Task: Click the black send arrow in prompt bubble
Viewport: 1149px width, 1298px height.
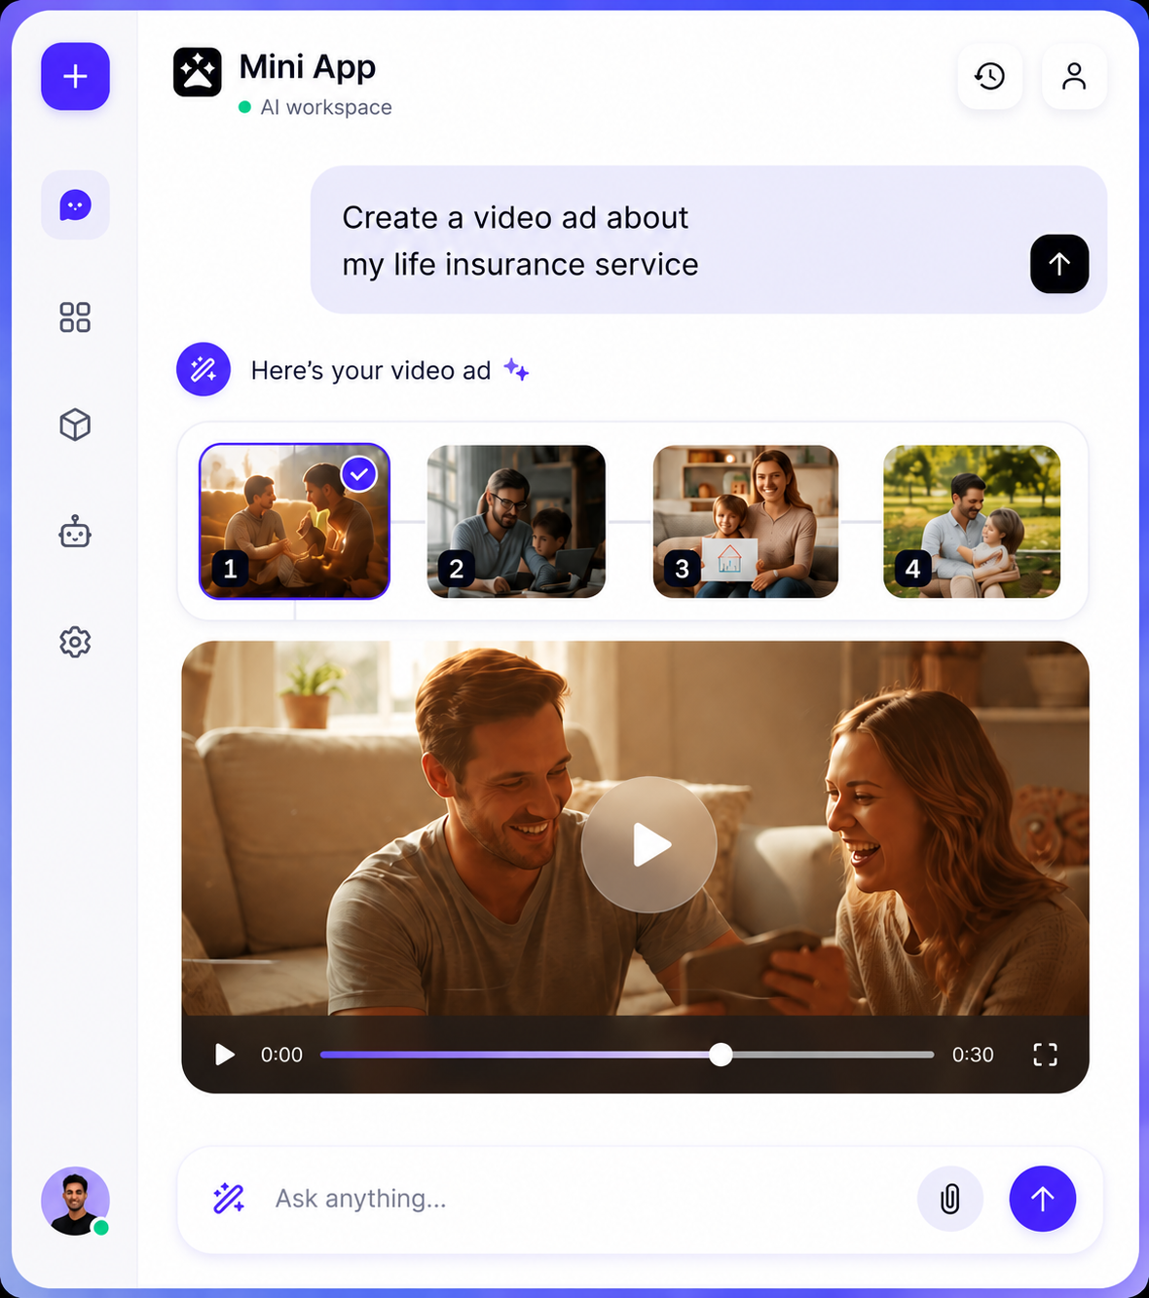Action: point(1059,264)
